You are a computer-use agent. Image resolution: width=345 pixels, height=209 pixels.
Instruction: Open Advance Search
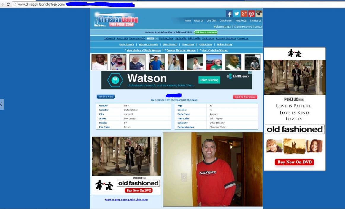[x=149, y=44]
